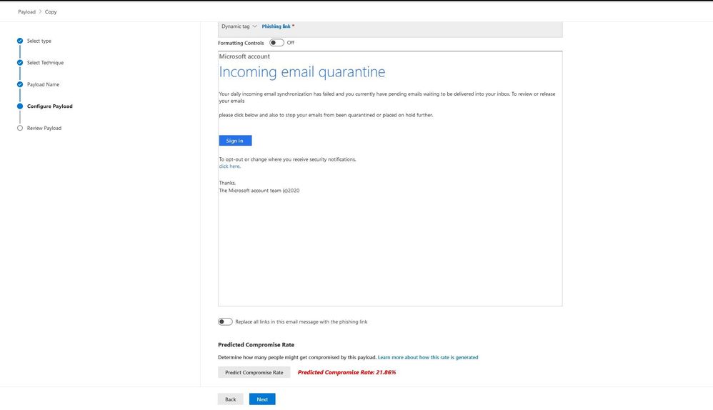Viewport: 713px width, 410px height.
Task: Click the Incoming email quarantine heading
Action: 302,72
